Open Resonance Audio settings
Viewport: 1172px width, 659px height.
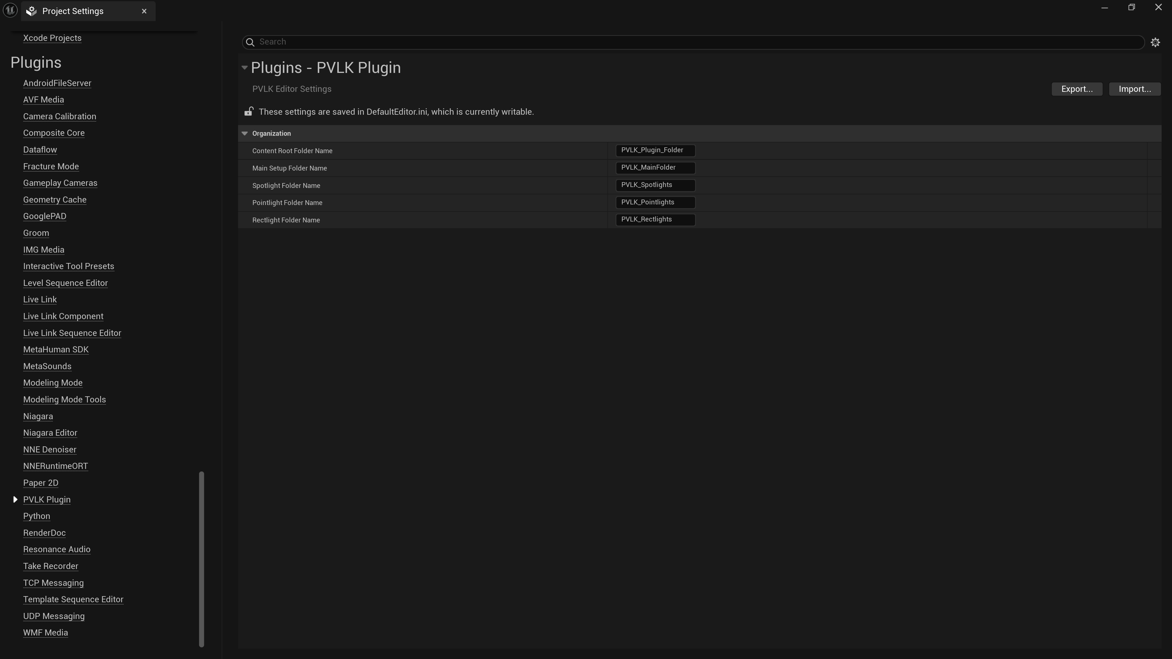(57, 549)
